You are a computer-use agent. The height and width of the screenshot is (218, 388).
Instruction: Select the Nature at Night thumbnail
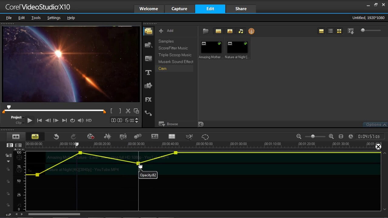(x=237, y=48)
